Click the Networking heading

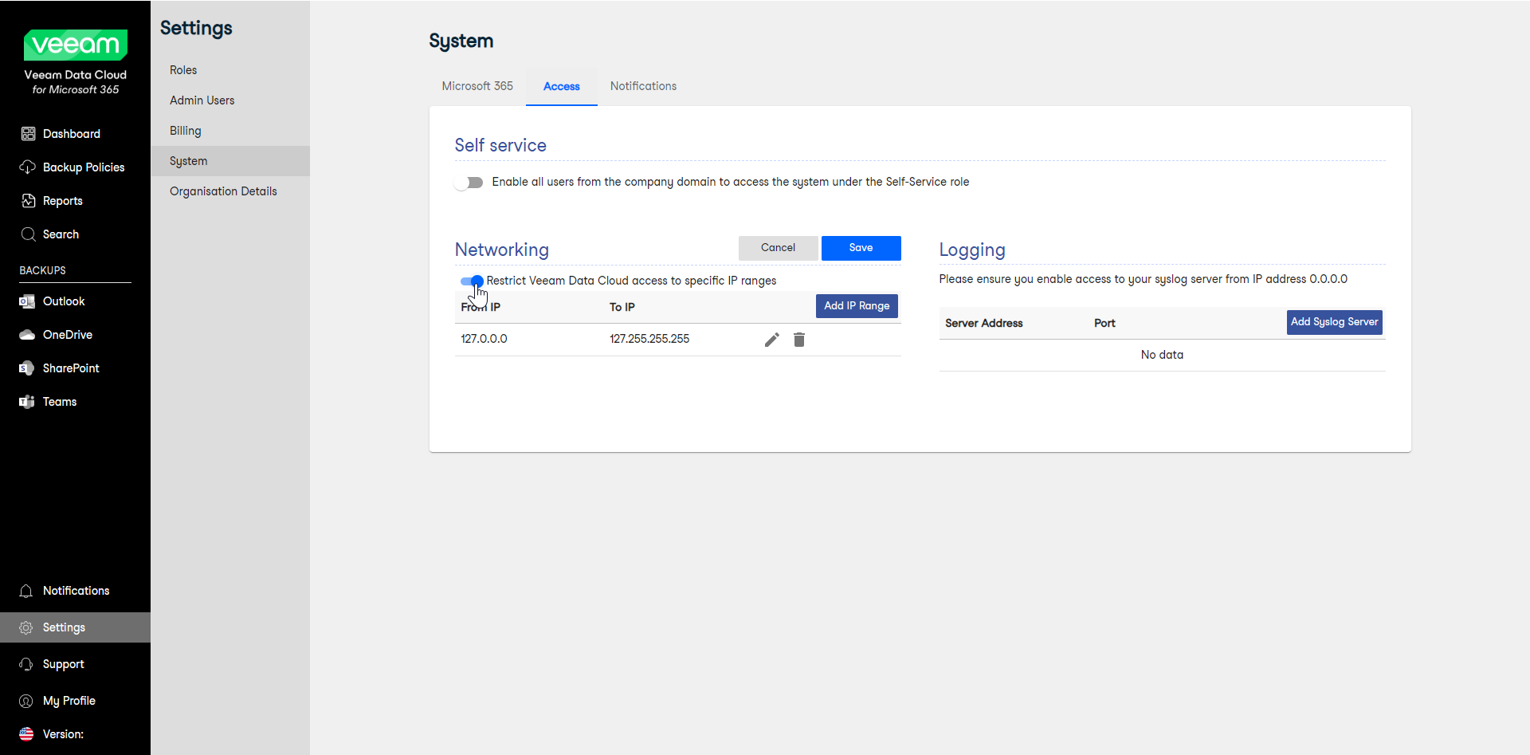point(502,250)
